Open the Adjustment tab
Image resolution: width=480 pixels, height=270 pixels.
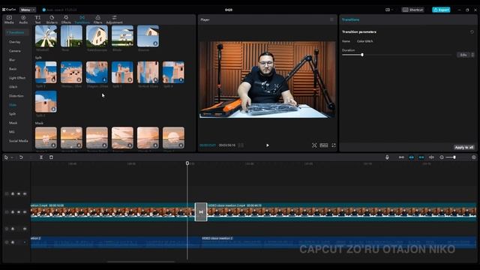coord(114,19)
